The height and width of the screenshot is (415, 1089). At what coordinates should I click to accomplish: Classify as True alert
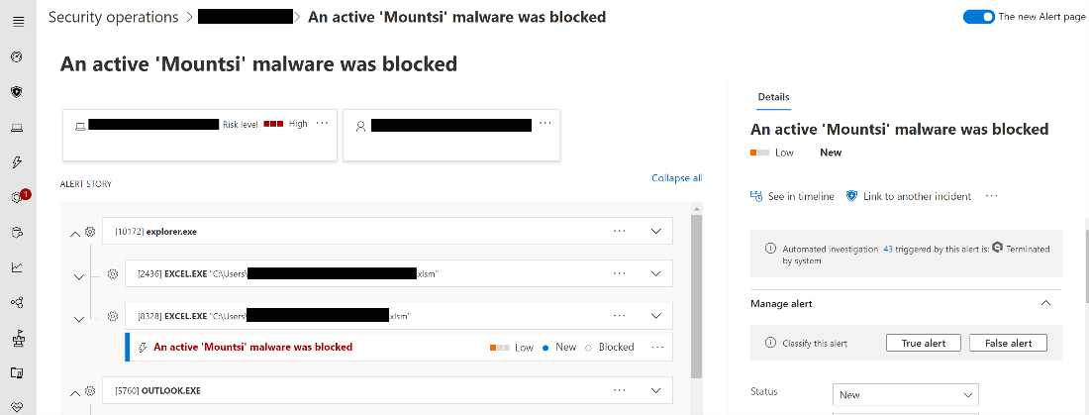tap(923, 343)
